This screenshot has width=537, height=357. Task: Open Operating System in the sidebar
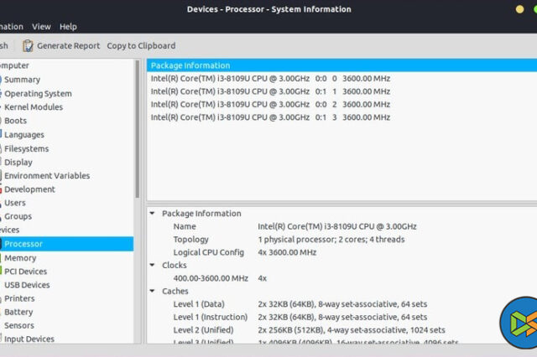point(38,94)
